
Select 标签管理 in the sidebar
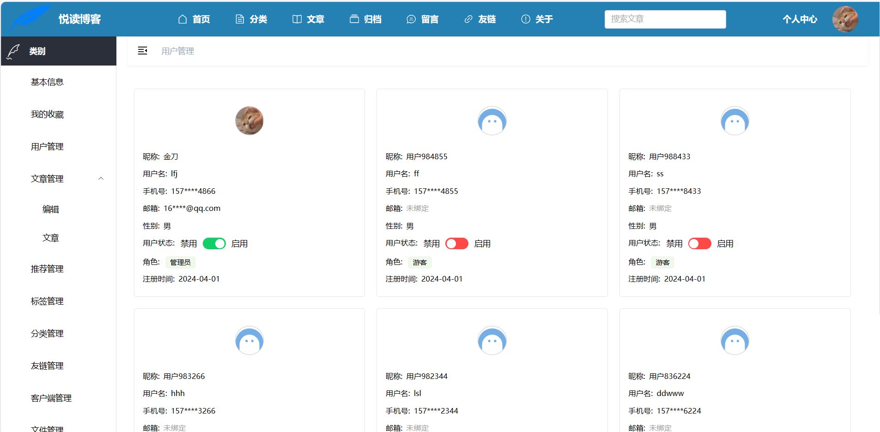pos(47,301)
